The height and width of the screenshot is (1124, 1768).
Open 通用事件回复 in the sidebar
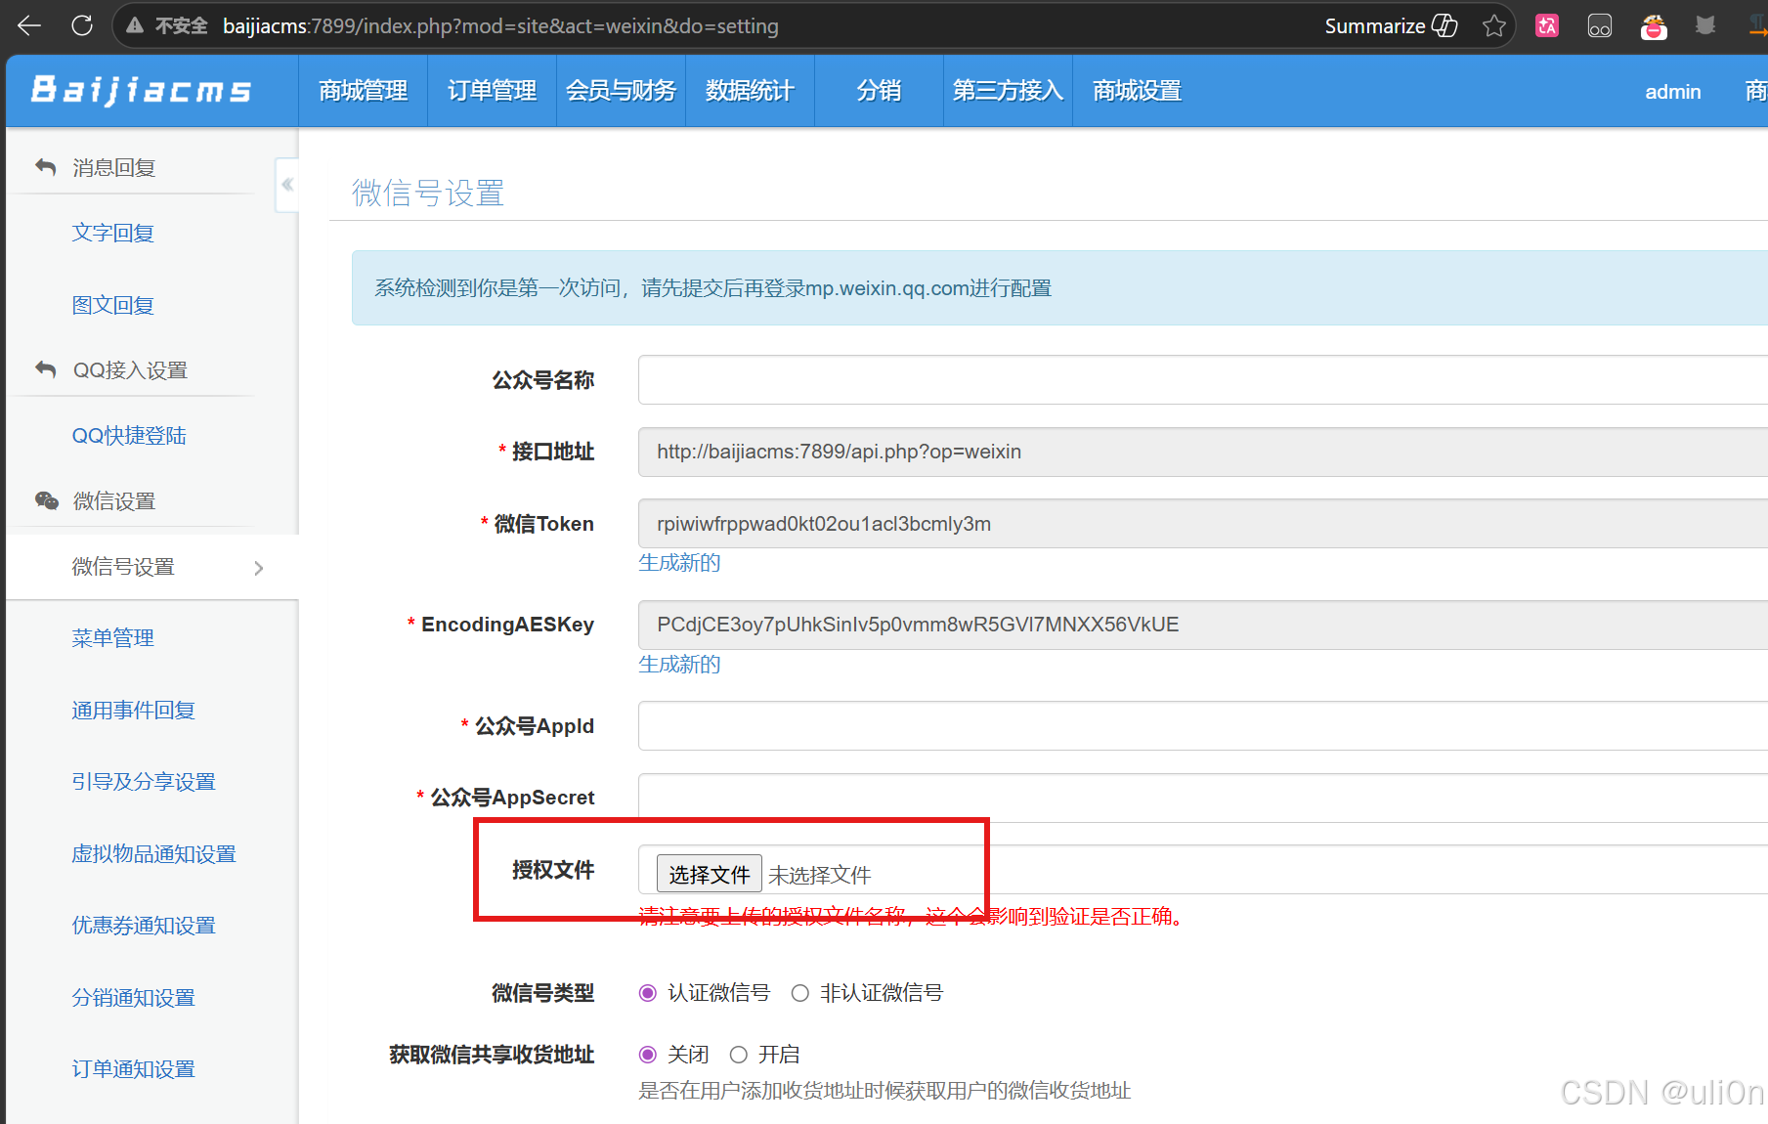click(133, 711)
